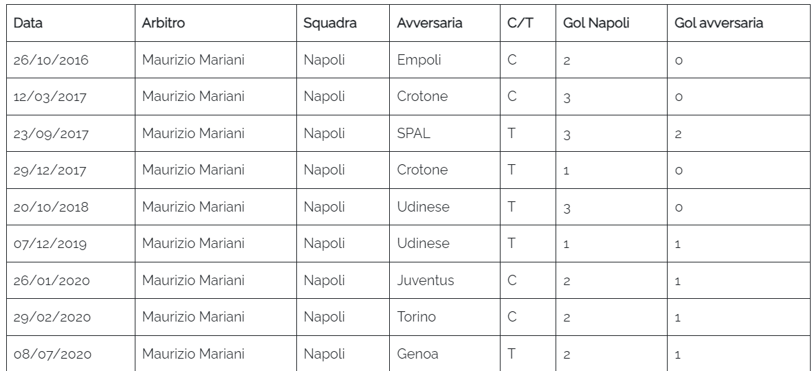Viewport: 812px width, 371px height.
Task: Click the date 20/10/2018 cell
Action: coord(51,207)
